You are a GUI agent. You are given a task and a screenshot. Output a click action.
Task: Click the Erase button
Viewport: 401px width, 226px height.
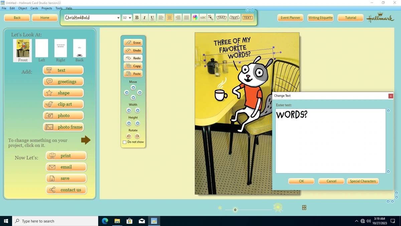pyautogui.click(x=133, y=43)
